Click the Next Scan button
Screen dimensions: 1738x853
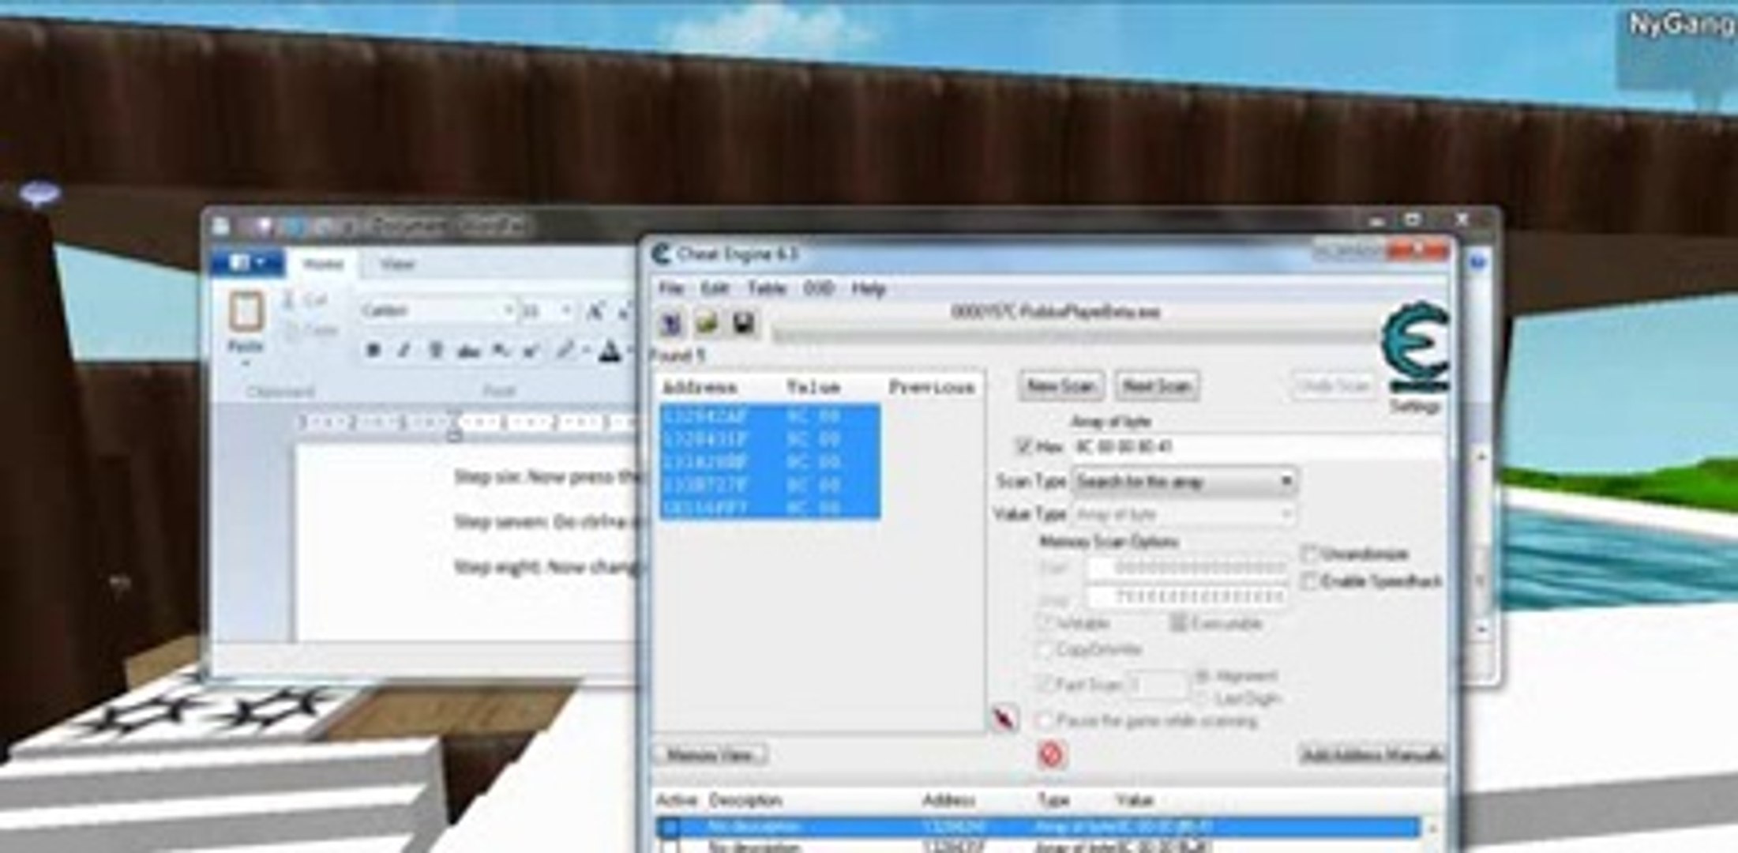click(x=1157, y=386)
